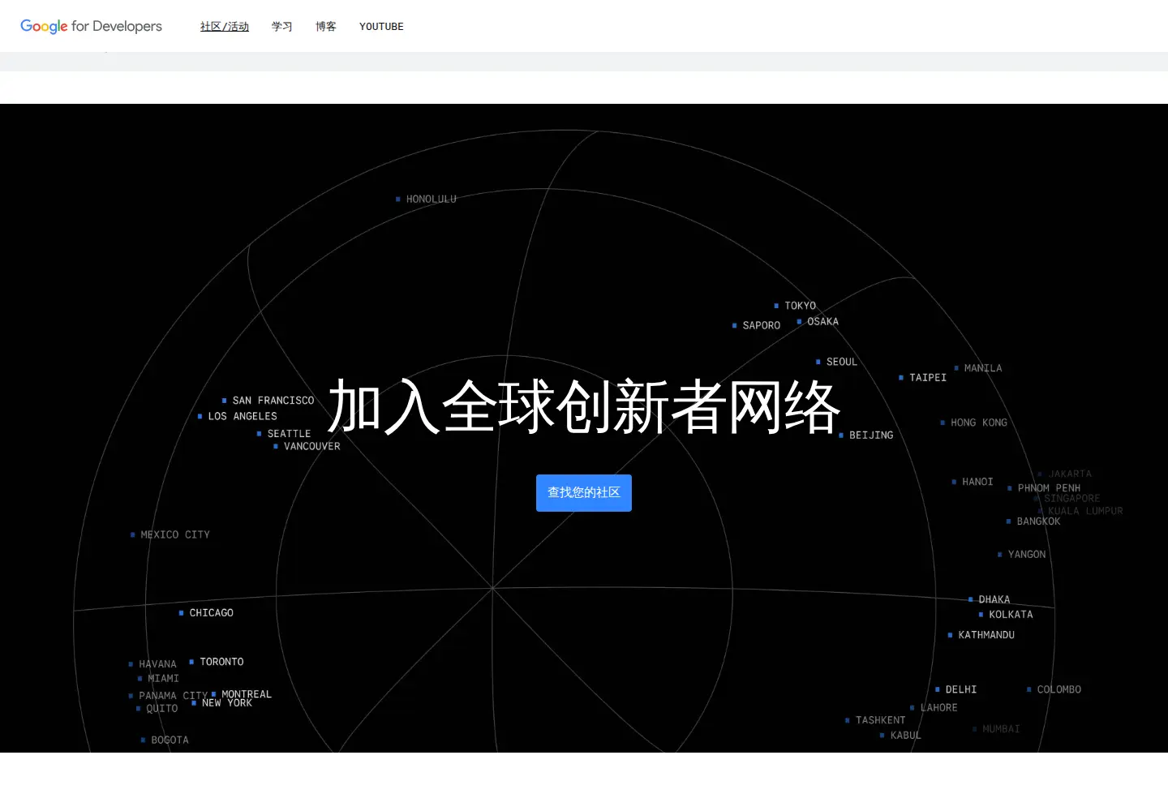The height and width of the screenshot is (811, 1168).
Task: Select the KATHMANDU city label
Action: coord(986,635)
